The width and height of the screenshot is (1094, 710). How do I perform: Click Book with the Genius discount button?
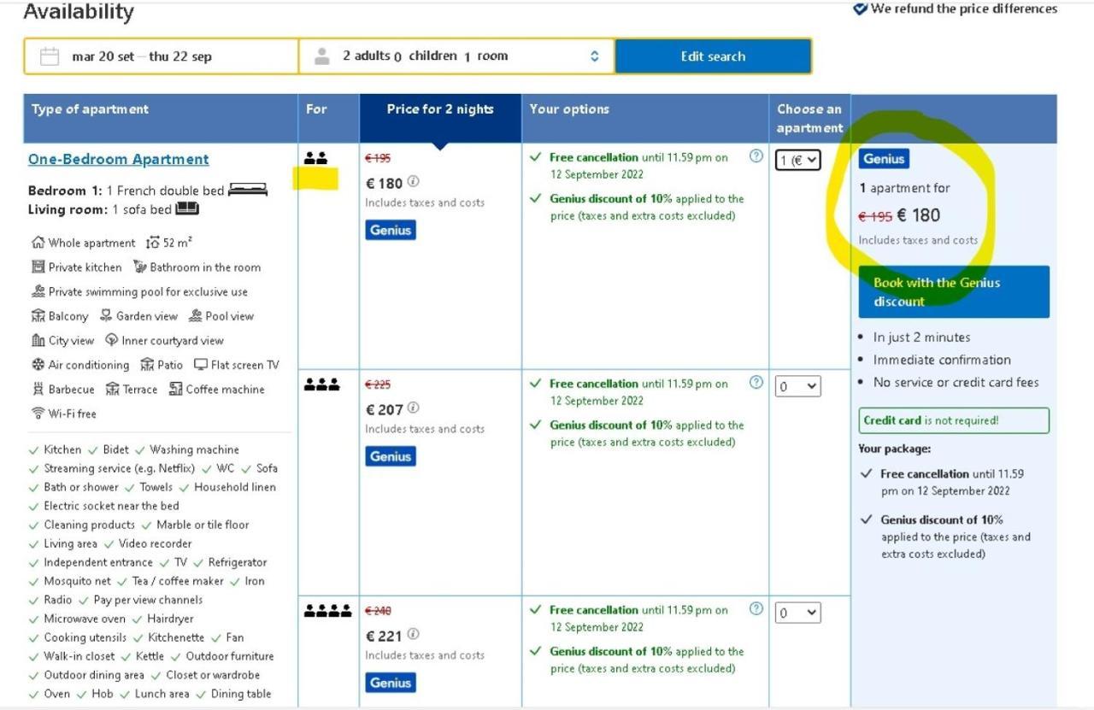(x=954, y=292)
